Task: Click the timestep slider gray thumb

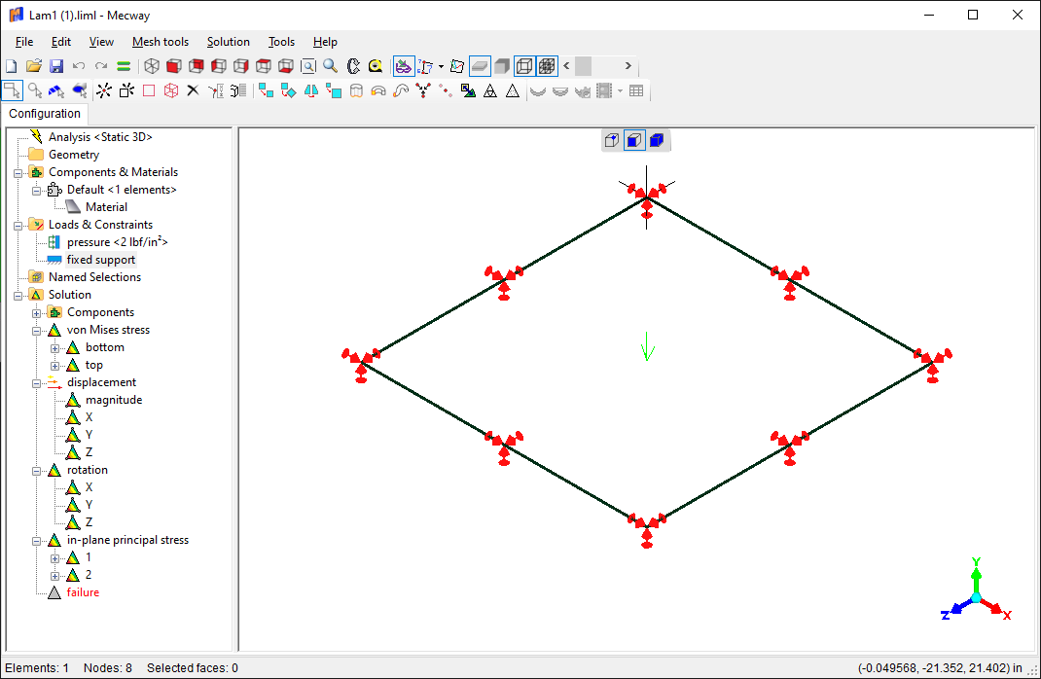Action: click(x=583, y=66)
